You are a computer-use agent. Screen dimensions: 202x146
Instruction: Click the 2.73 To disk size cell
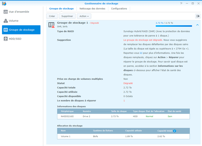(115, 116)
